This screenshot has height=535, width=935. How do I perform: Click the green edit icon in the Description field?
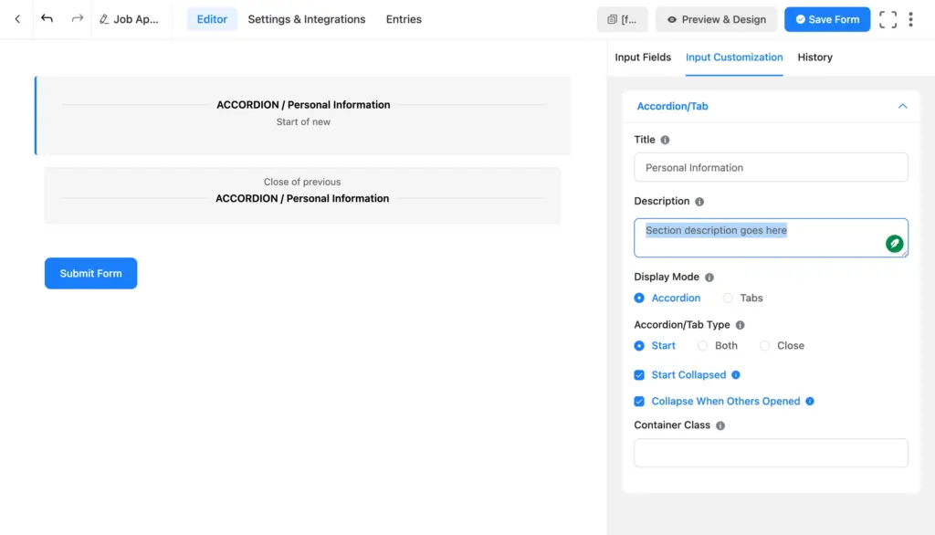click(x=894, y=243)
